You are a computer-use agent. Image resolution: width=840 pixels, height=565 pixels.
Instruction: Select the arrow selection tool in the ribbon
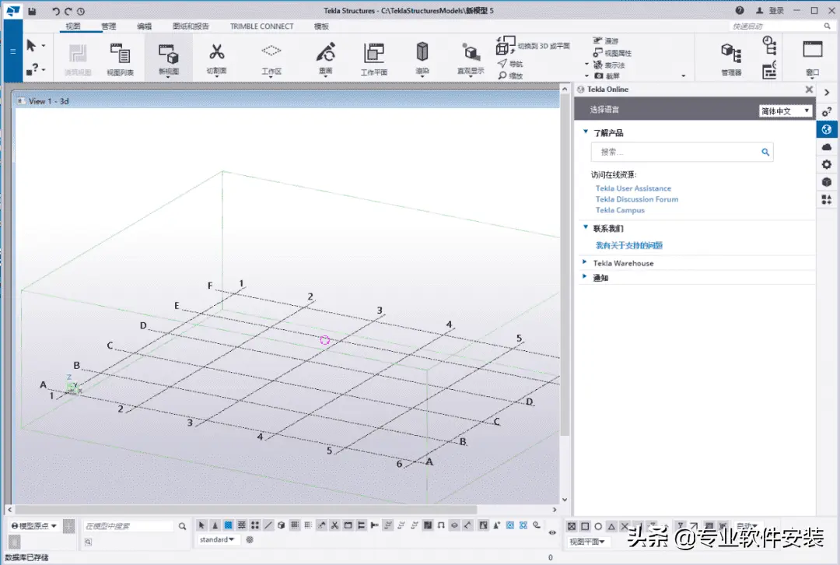tap(31, 46)
